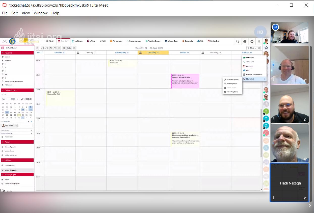314x213 pixels.
Task: Click the printer icon in the top bar
Action: 245,41
